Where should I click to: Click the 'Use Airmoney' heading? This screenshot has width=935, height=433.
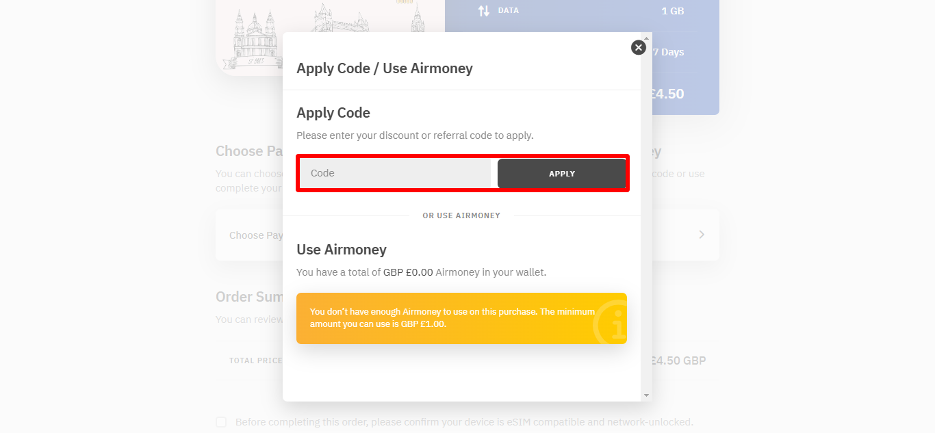[x=342, y=250]
